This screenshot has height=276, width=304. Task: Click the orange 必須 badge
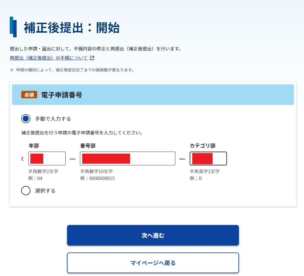point(29,95)
